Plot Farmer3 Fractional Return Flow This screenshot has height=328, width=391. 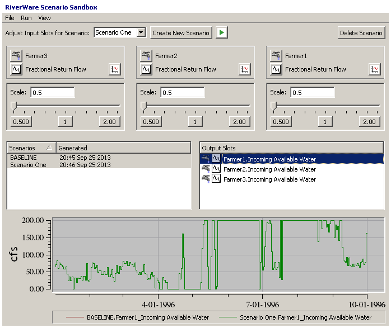115,69
